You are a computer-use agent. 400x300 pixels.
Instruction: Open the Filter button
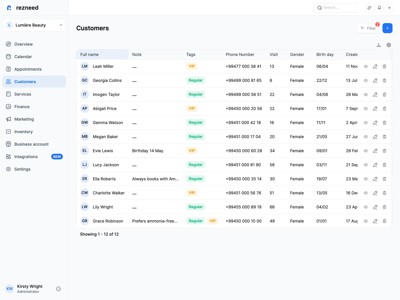[x=368, y=28]
